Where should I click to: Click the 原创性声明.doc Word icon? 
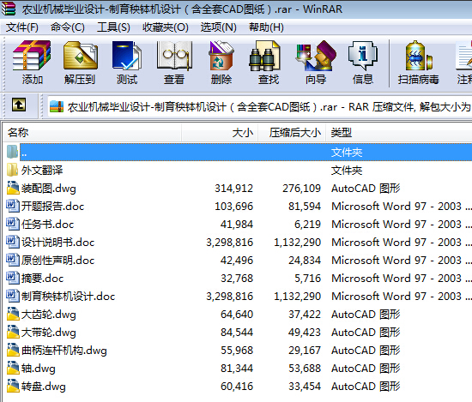point(13,260)
